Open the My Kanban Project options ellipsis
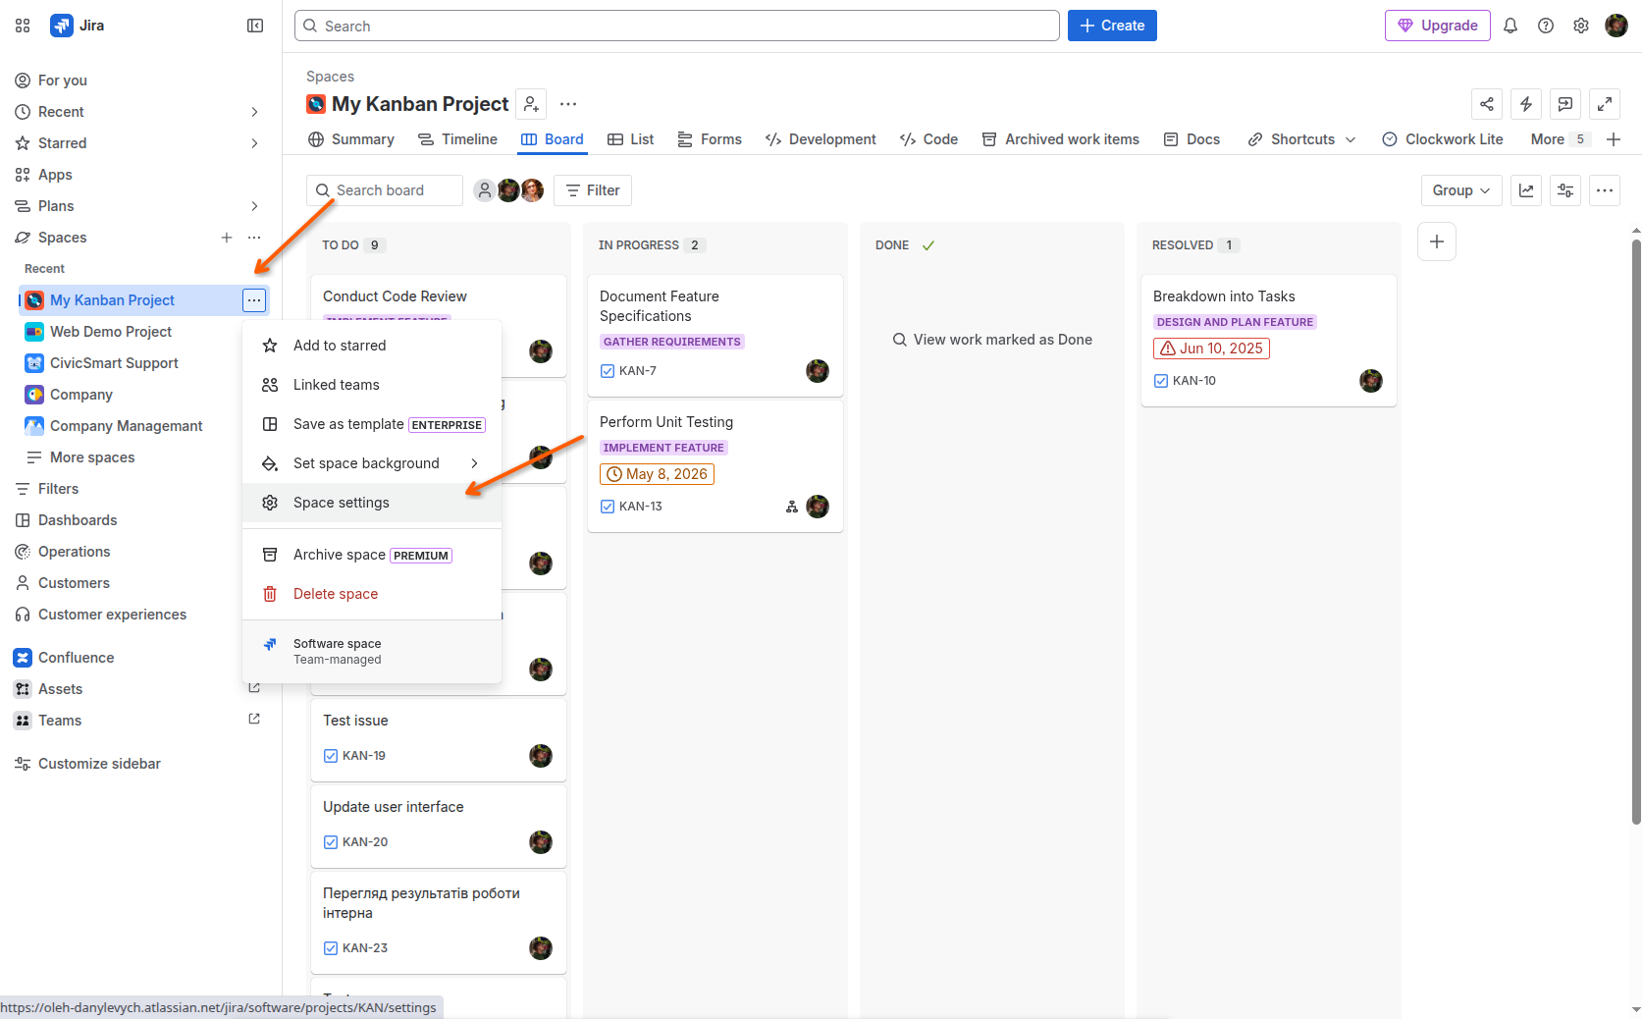Image resolution: width=1642 pixels, height=1019 pixels. (x=254, y=300)
